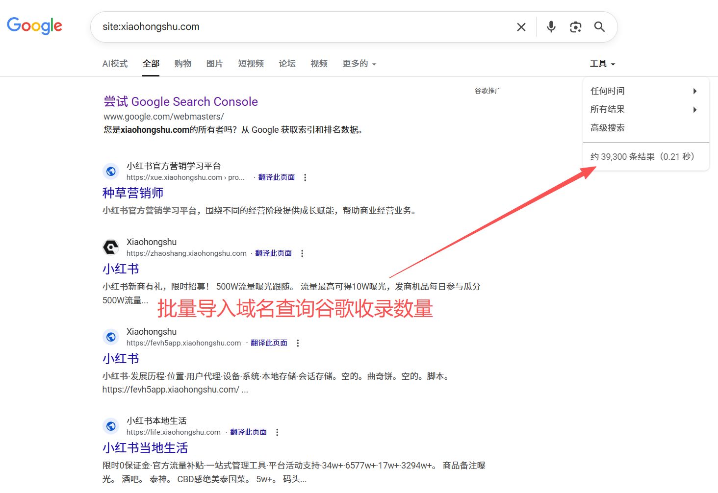The image size is (718, 493).
Task: Open 小红书 title under fevh5app.xiaohongshu.com
Action: (121, 359)
